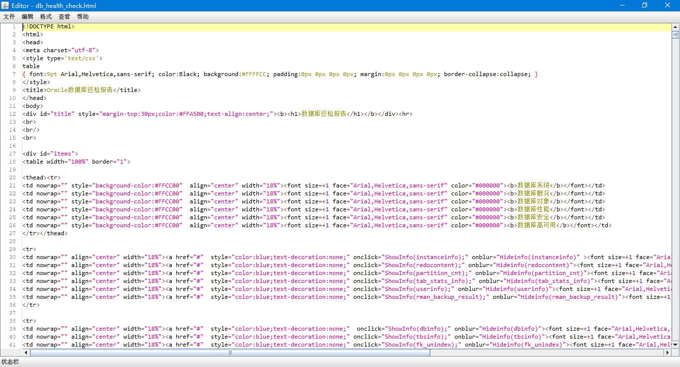The height and width of the screenshot is (367, 680).
Task: Click the <table width="100%" border="1"> line
Action: tap(77, 162)
